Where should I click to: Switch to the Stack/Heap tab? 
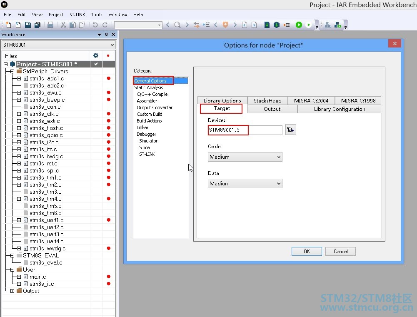(267, 100)
